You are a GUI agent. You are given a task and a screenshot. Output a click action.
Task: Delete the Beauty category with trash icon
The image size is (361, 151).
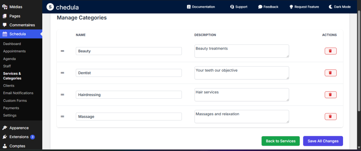(x=330, y=51)
